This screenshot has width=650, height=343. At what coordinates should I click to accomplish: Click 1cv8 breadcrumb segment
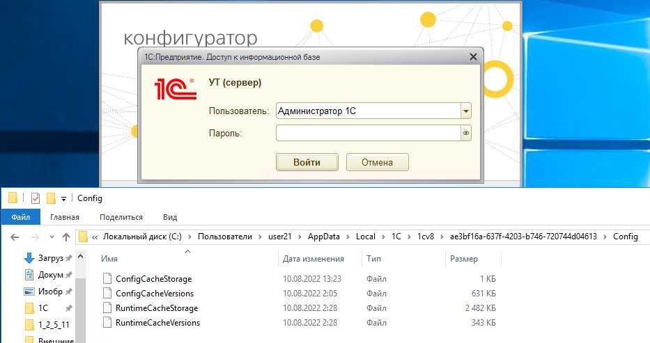[x=426, y=237]
